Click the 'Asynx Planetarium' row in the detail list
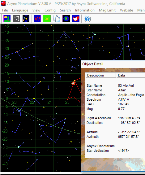 (100, 146)
